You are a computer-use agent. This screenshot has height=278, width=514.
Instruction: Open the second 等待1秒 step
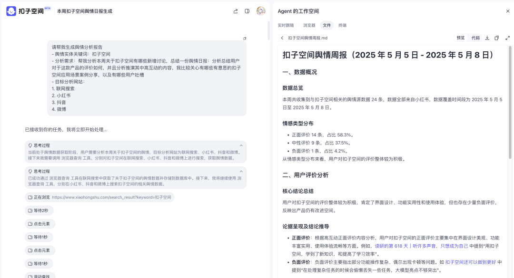[39, 264]
